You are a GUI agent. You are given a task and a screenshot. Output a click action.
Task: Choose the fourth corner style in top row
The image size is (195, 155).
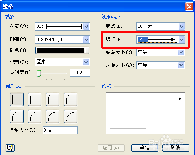pos(71,99)
